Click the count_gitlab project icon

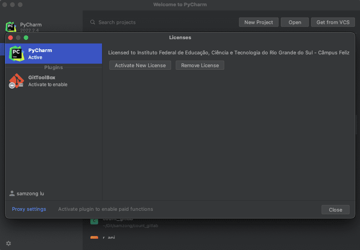tap(94, 221)
